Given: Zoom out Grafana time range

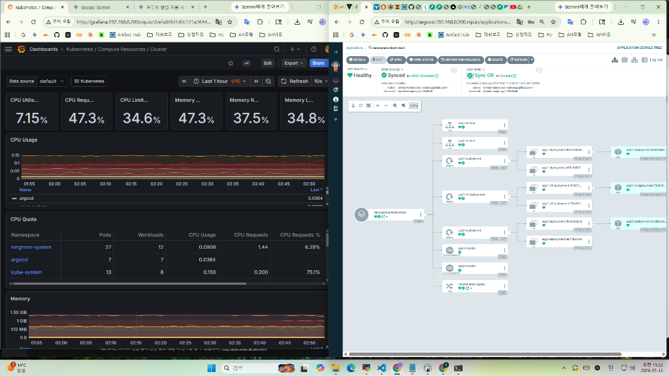Looking at the screenshot, I should [x=269, y=81].
